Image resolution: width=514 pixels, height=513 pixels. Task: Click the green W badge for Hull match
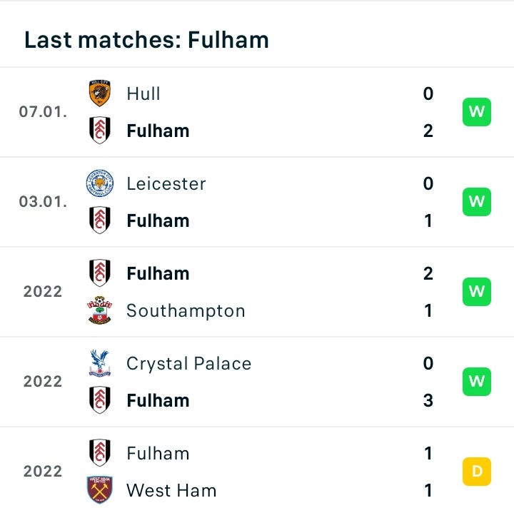477,112
